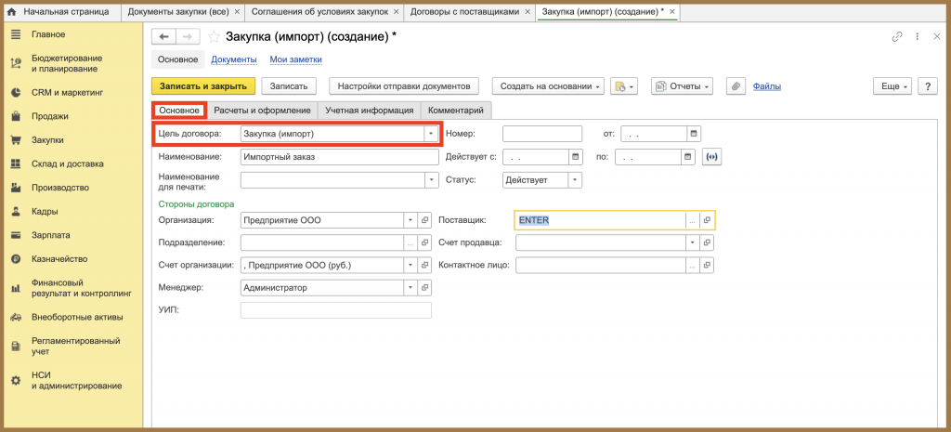Click the period selection button after 'по'

pyautogui.click(x=712, y=157)
